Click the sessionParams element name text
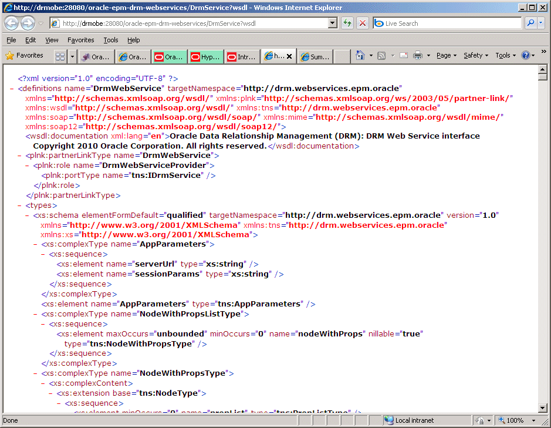Screen dimensions: 551x428 (167, 274)
